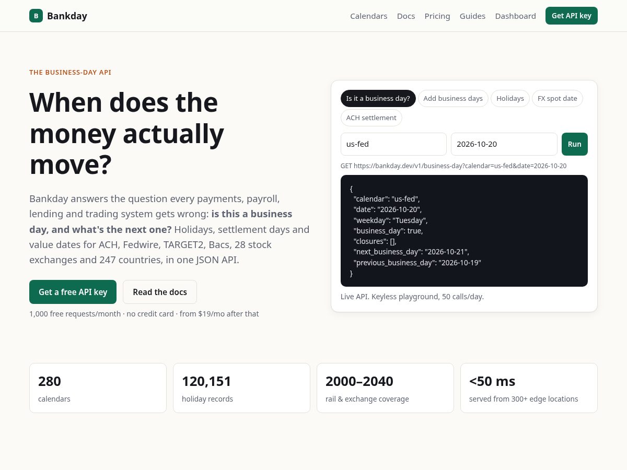Viewport: 627px width, 470px height.
Task: Select the ACH settlement tab
Action: coord(371,118)
